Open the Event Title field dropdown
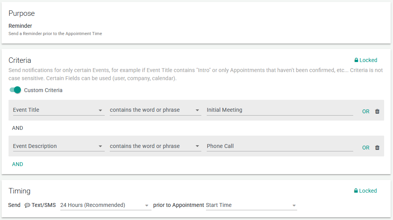This screenshot has height=220, width=393. (x=58, y=110)
